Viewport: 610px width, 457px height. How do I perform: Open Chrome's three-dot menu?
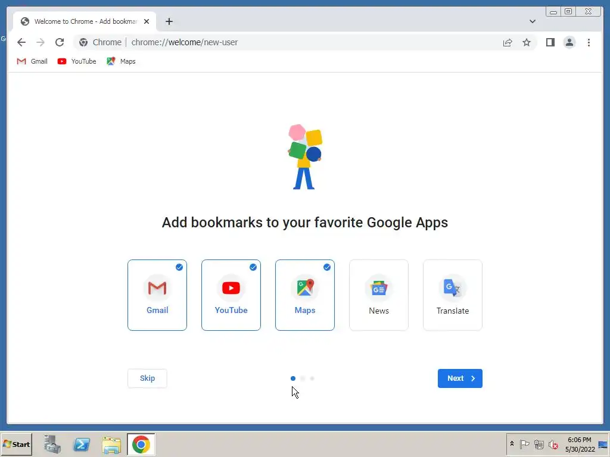pyautogui.click(x=589, y=42)
